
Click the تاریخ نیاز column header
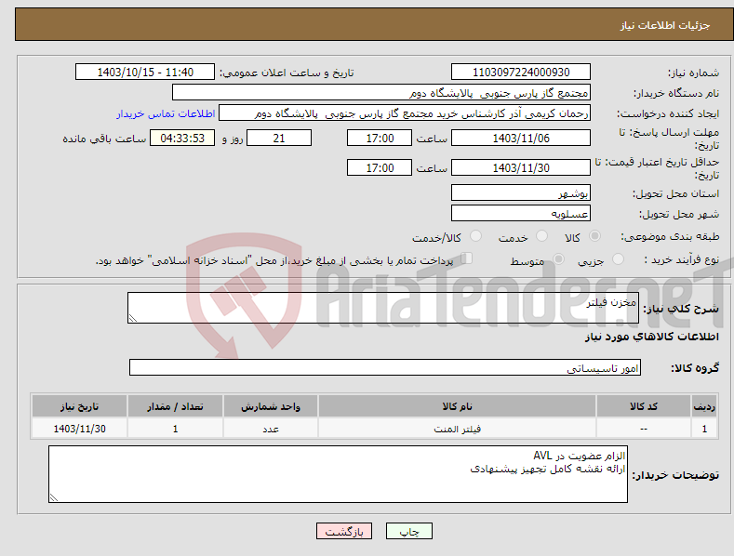[80, 406]
